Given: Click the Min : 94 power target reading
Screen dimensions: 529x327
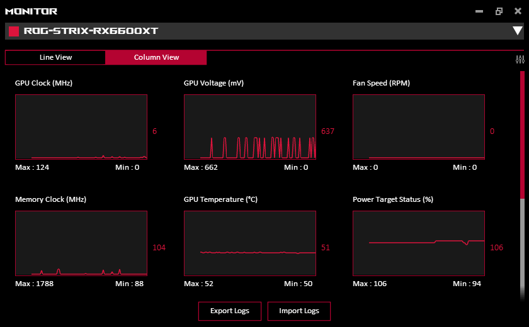Looking at the screenshot, I should [x=467, y=284].
